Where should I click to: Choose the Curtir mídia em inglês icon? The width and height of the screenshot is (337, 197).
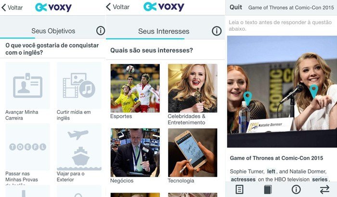pyautogui.click(x=79, y=86)
